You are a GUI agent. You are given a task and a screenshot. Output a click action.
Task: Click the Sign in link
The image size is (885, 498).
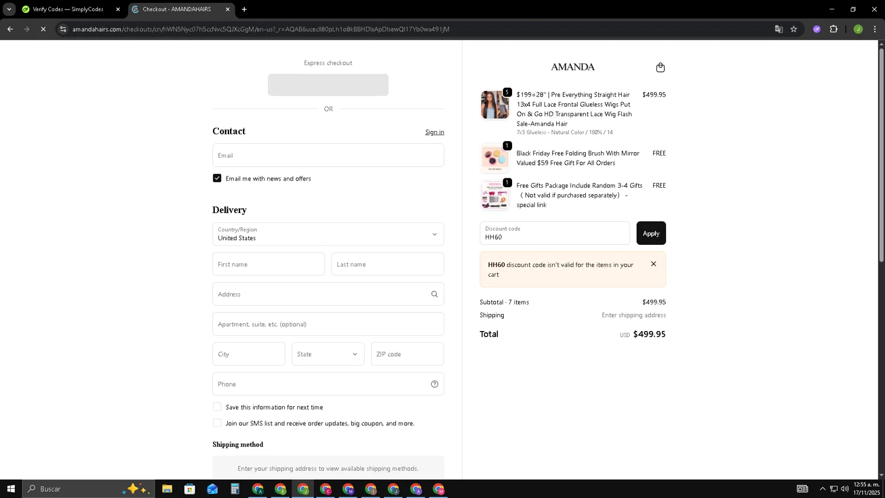pos(434,132)
